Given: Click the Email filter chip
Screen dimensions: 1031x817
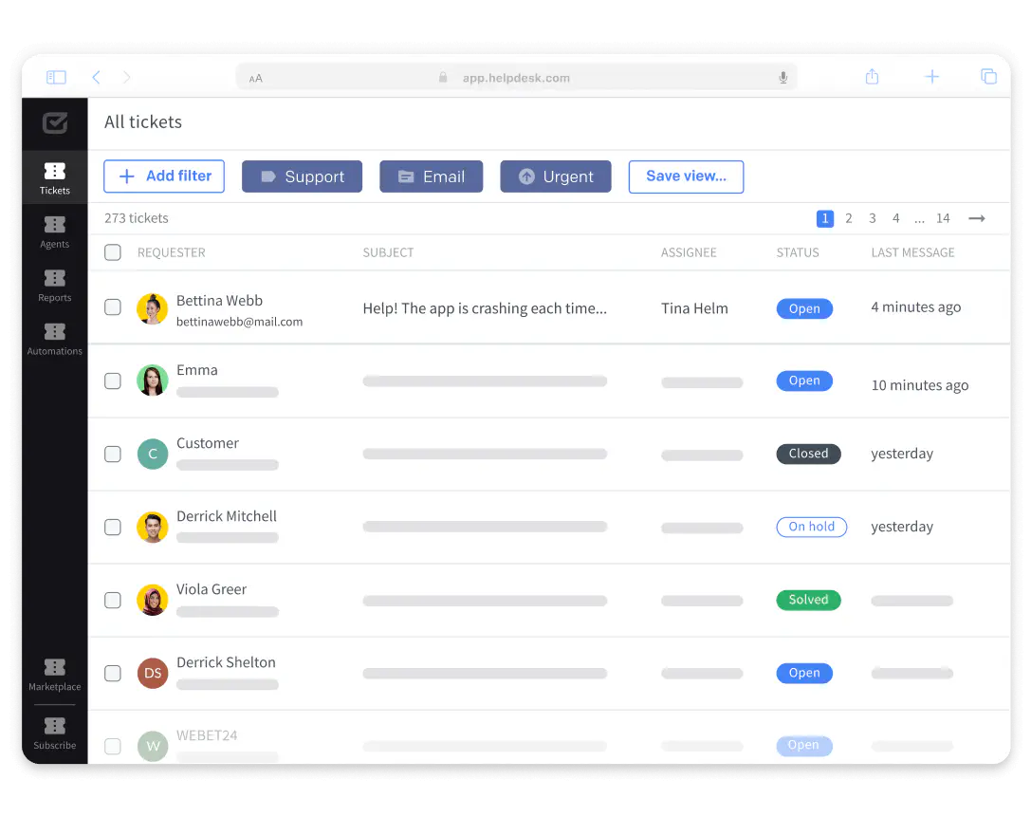Looking at the screenshot, I should (x=432, y=176).
